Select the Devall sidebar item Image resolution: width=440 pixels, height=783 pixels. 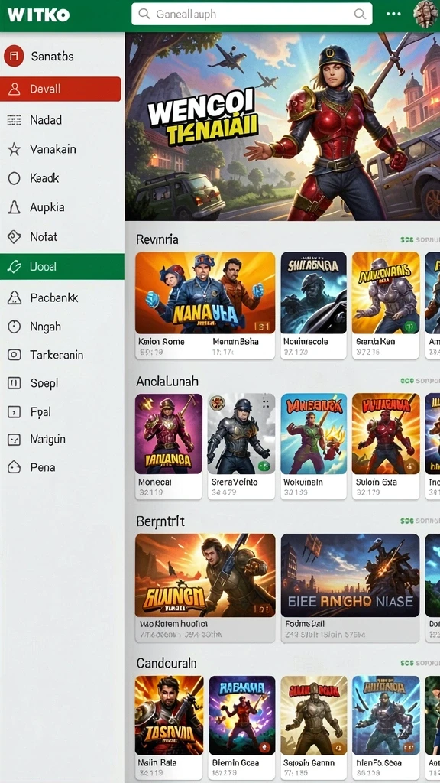pos(60,89)
